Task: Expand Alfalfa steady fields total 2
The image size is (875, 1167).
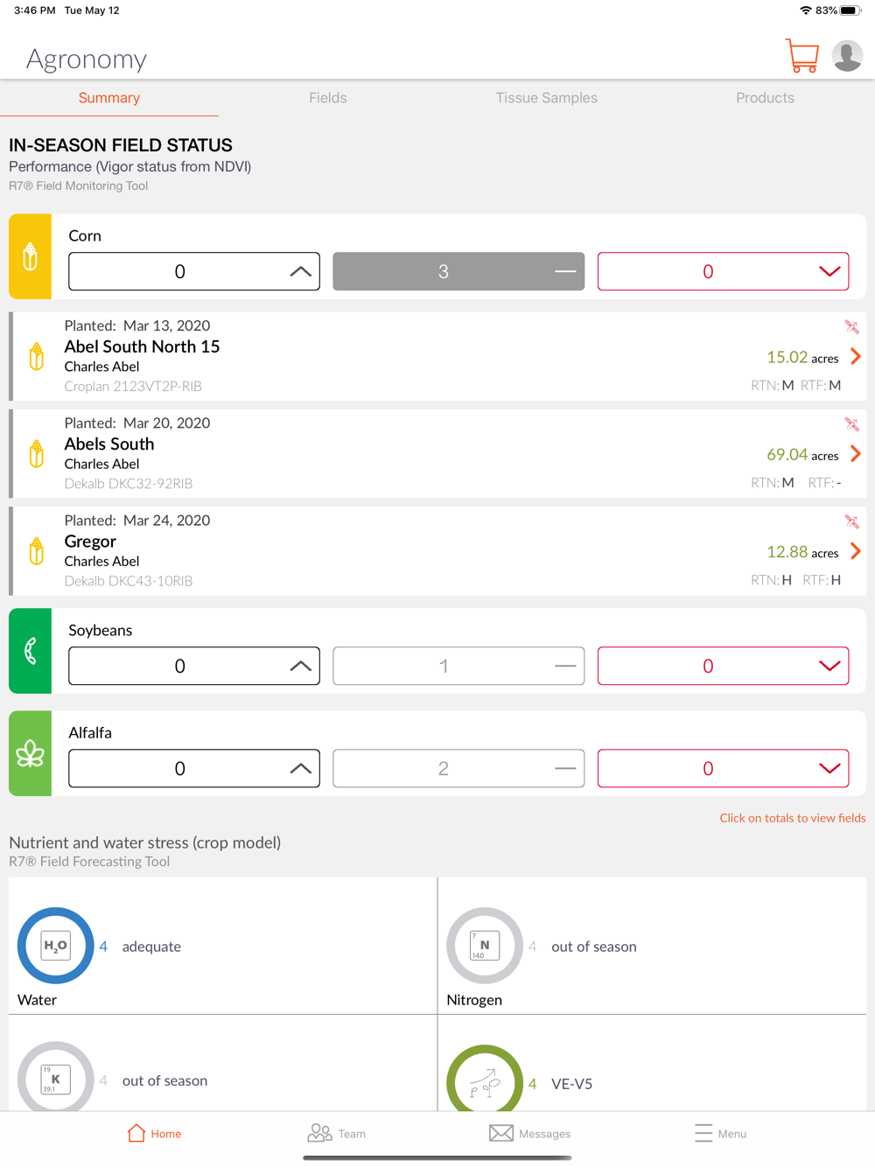Action: point(458,768)
